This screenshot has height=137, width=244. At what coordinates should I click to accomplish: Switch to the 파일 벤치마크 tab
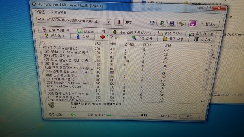click(x=56, y=30)
